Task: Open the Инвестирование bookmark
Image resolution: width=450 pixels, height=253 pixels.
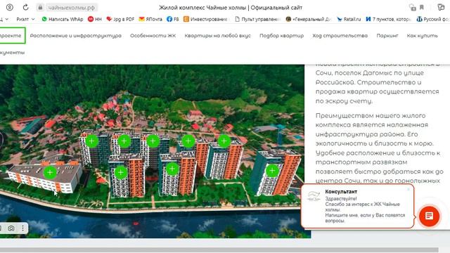Action: coord(206,19)
